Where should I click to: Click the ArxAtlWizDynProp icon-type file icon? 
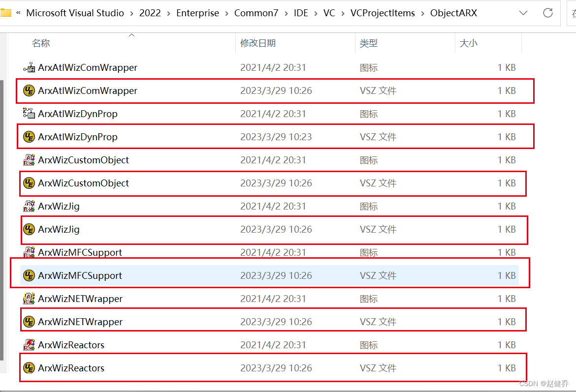tap(29, 114)
